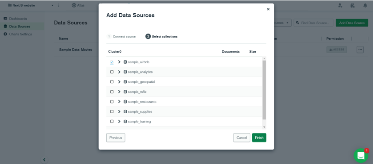Click the sample_analytics database icon

[125, 72]
